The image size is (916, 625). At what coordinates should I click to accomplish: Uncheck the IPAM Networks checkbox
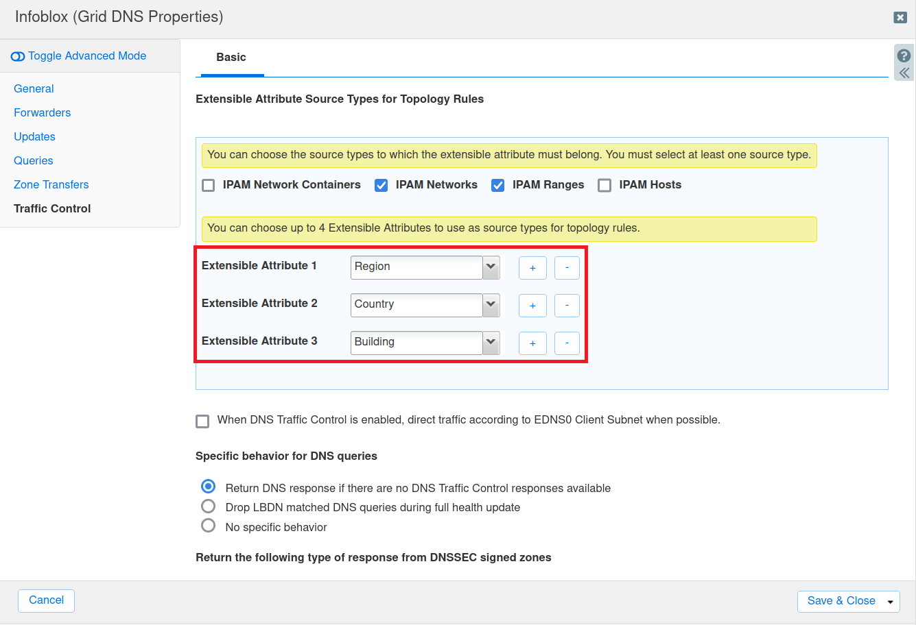[381, 185]
